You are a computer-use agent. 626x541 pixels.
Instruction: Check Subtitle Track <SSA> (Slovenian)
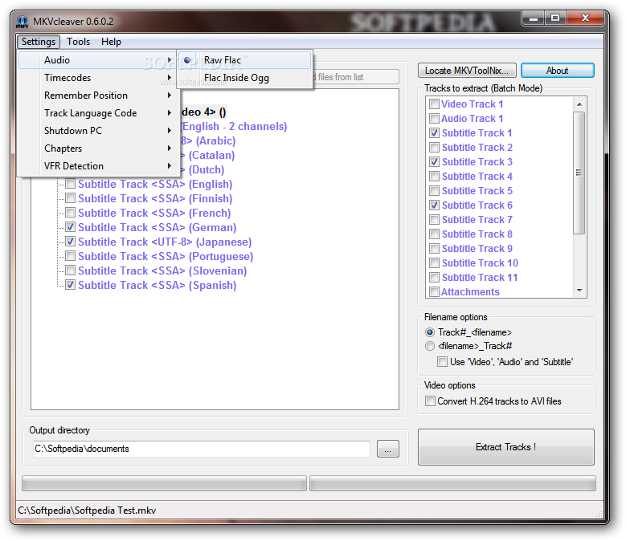(70, 270)
